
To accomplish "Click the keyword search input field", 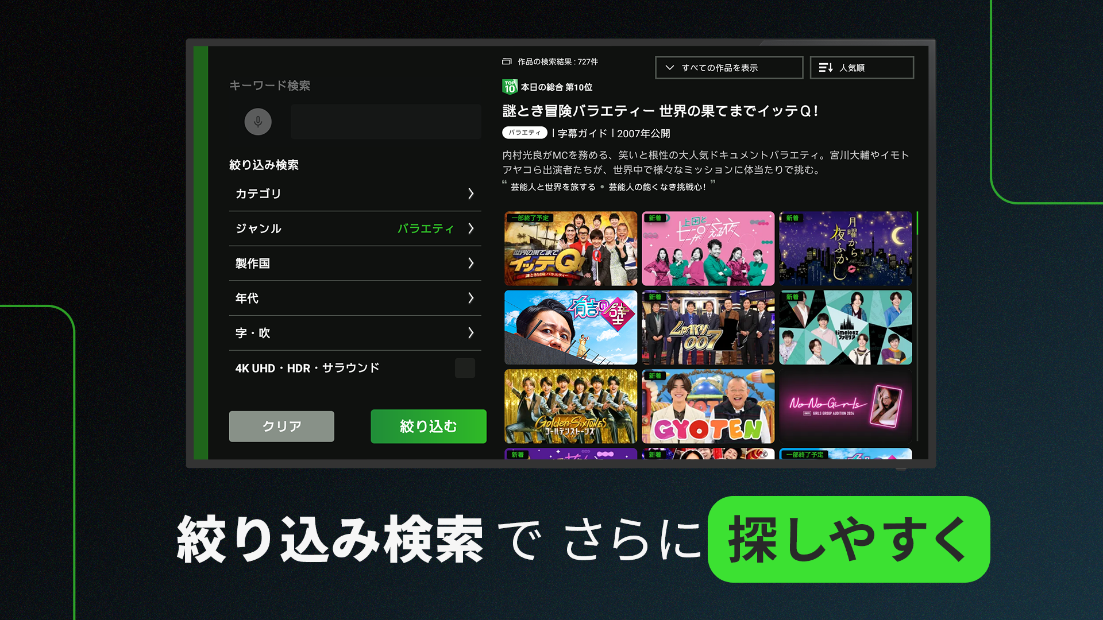I will (x=385, y=122).
